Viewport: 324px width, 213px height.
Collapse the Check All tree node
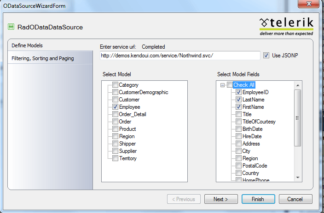pyautogui.click(x=222, y=85)
